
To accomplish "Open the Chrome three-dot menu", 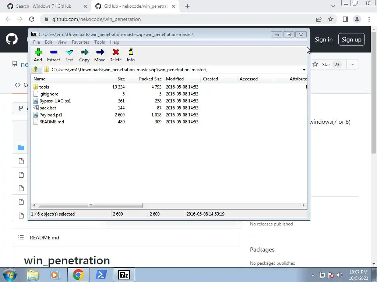I will [369, 19].
